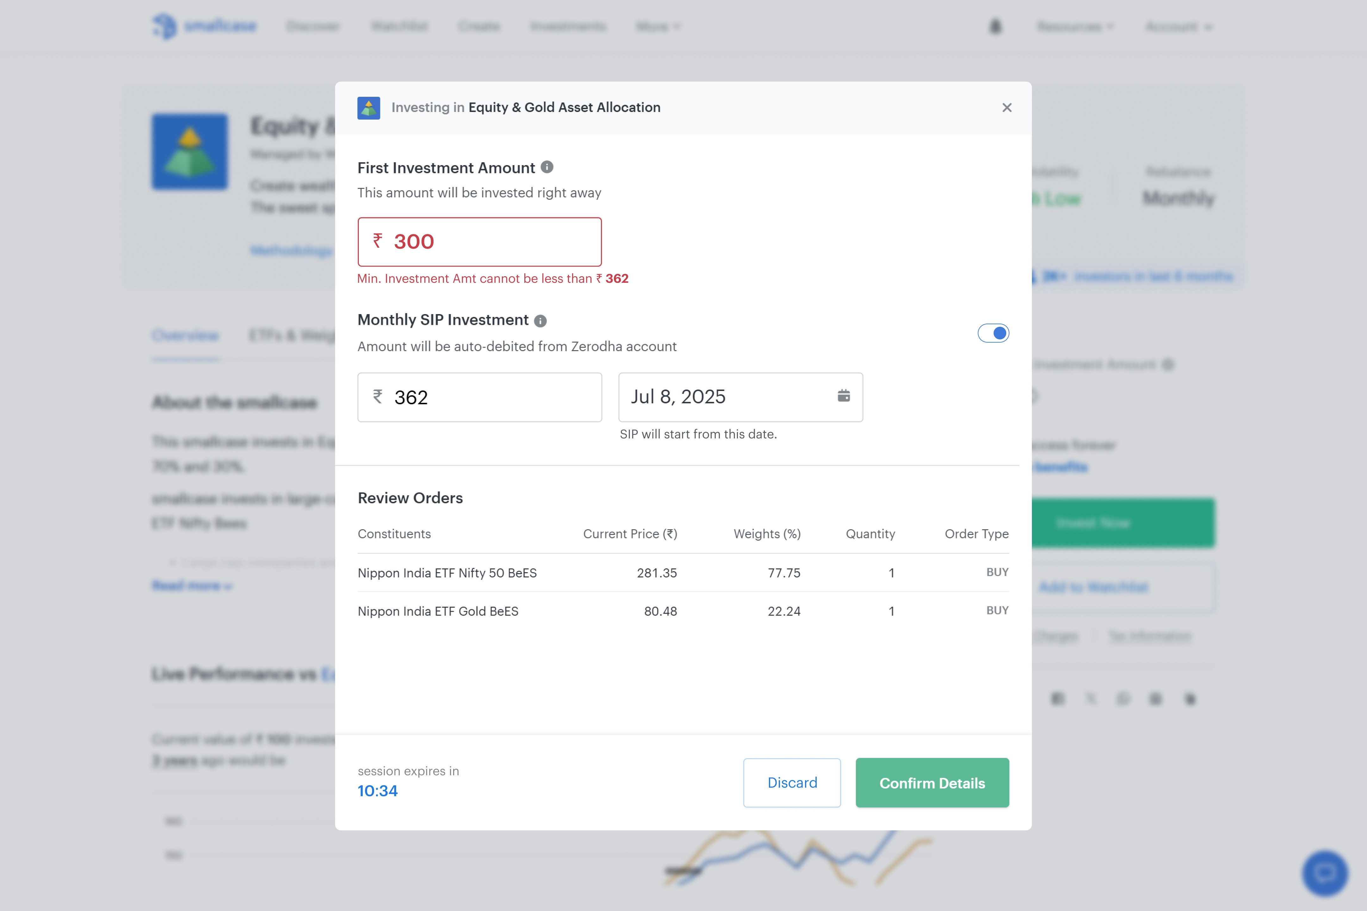Click the Discard button

792,783
